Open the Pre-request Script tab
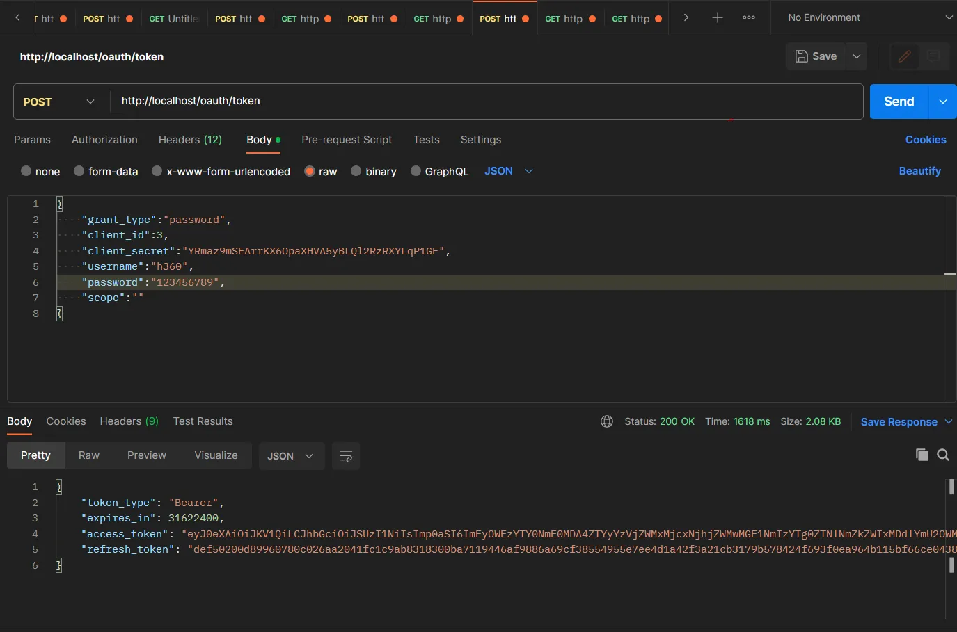Image resolution: width=957 pixels, height=632 pixels. coord(347,140)
